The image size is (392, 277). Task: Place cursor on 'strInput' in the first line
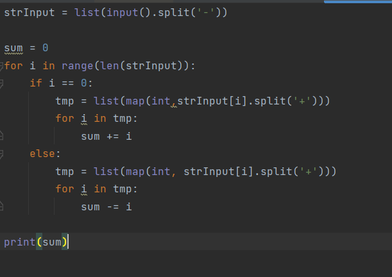pyautogui.click(x=30, y=12)
